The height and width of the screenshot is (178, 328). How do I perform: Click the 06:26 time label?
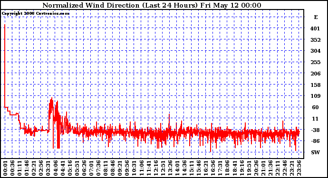[x=84, y=168]
